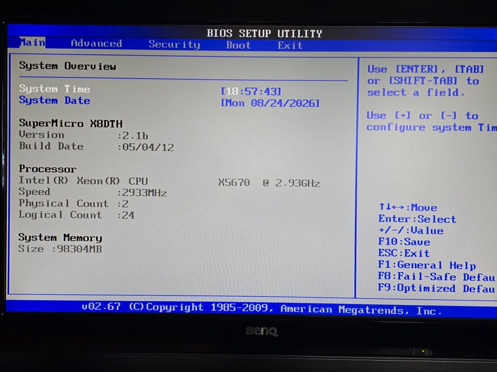Viewport: 497px width, 372px height.
Task: Go to the Exit tab
Action: pos(290,45)
